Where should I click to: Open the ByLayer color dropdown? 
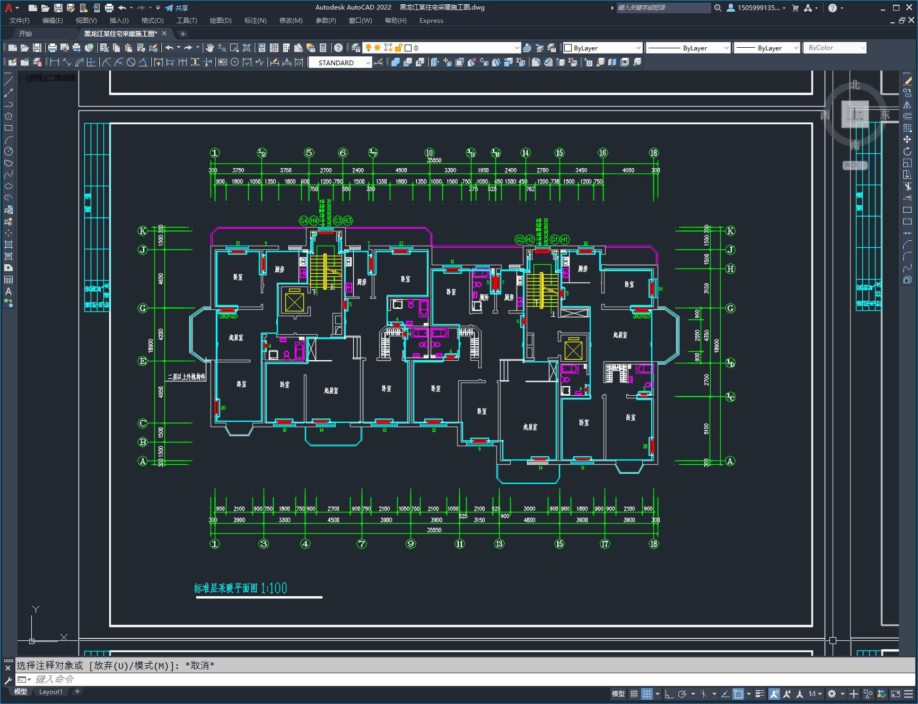[602, 48]
